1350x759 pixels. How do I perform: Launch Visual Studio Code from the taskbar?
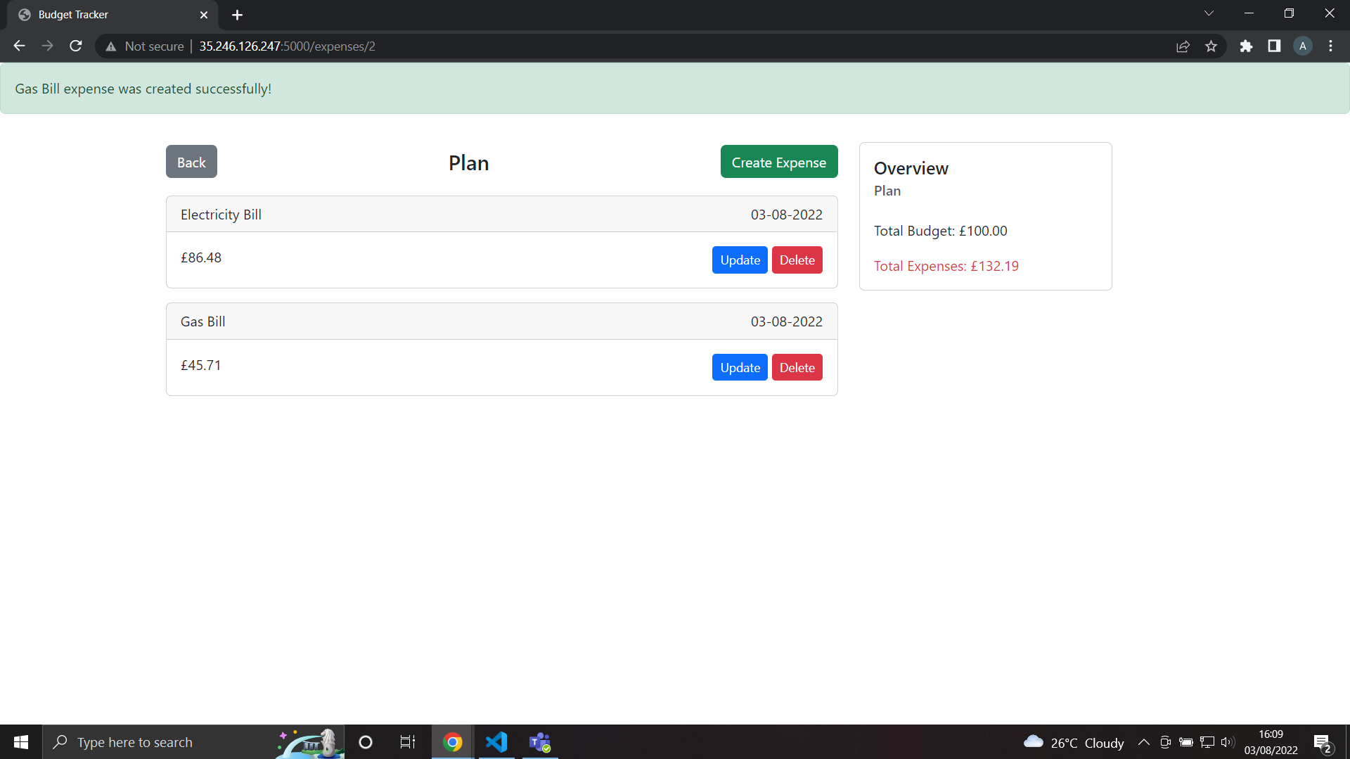tap(496, 741)
